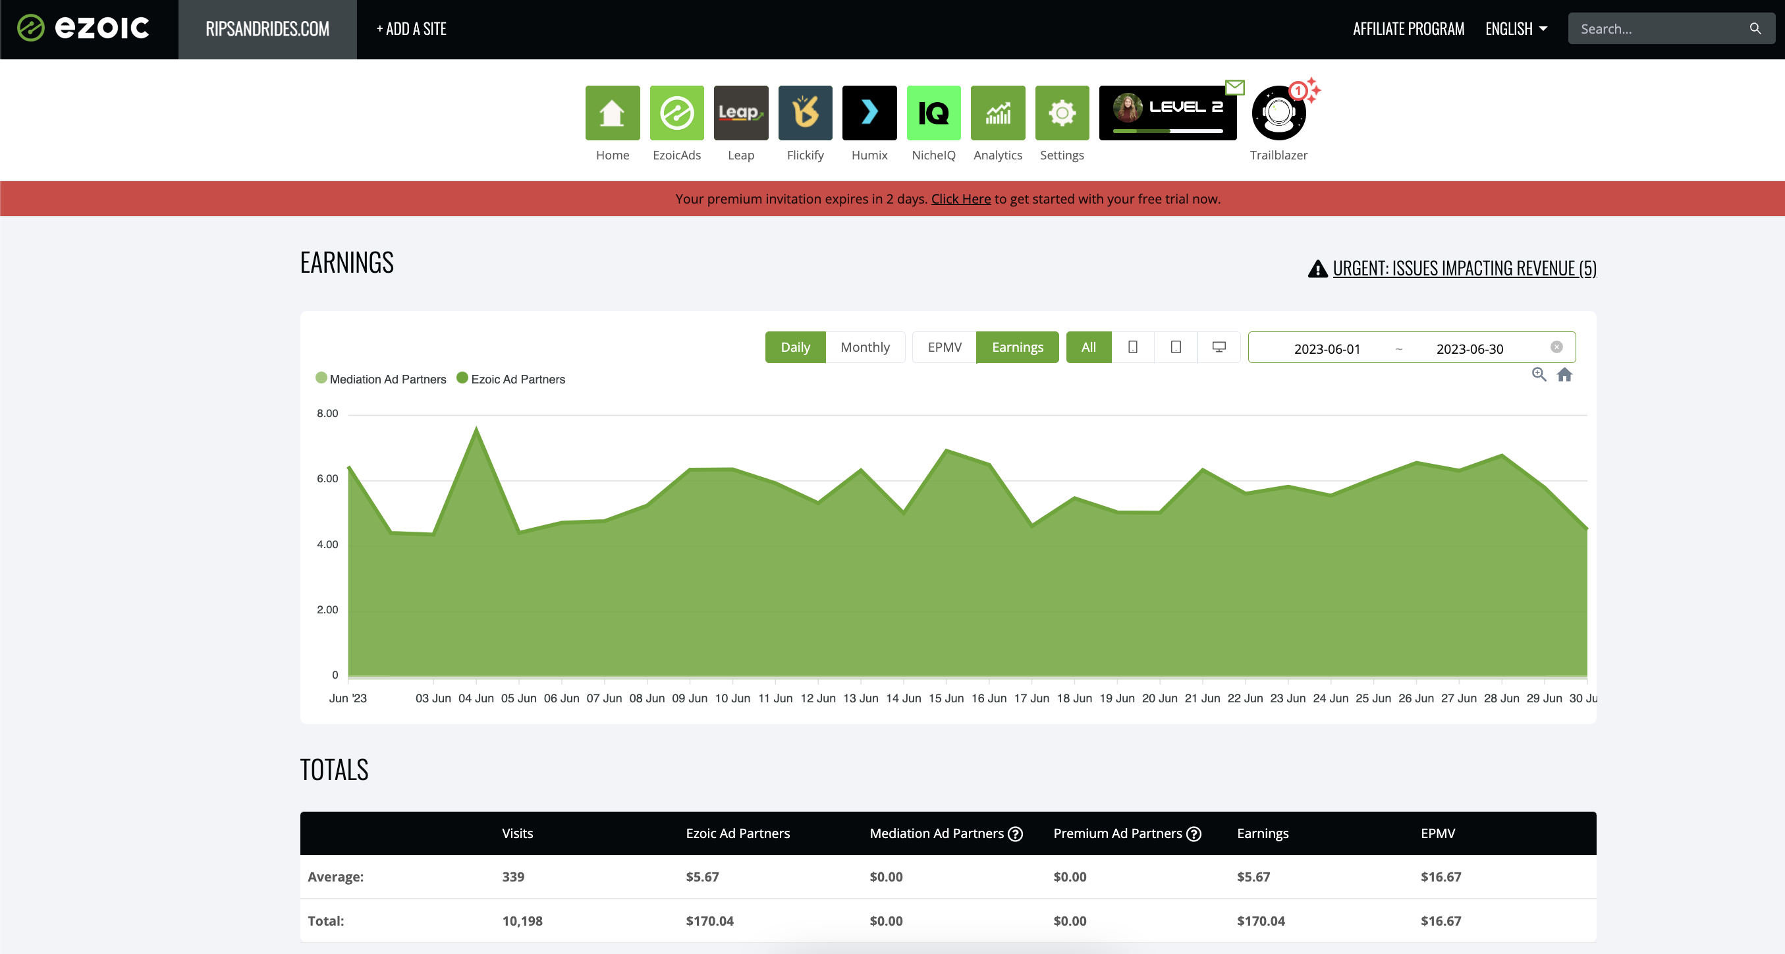The image size is (1785, 954).
Task: Click the Average row label
Action: point(335,876)
